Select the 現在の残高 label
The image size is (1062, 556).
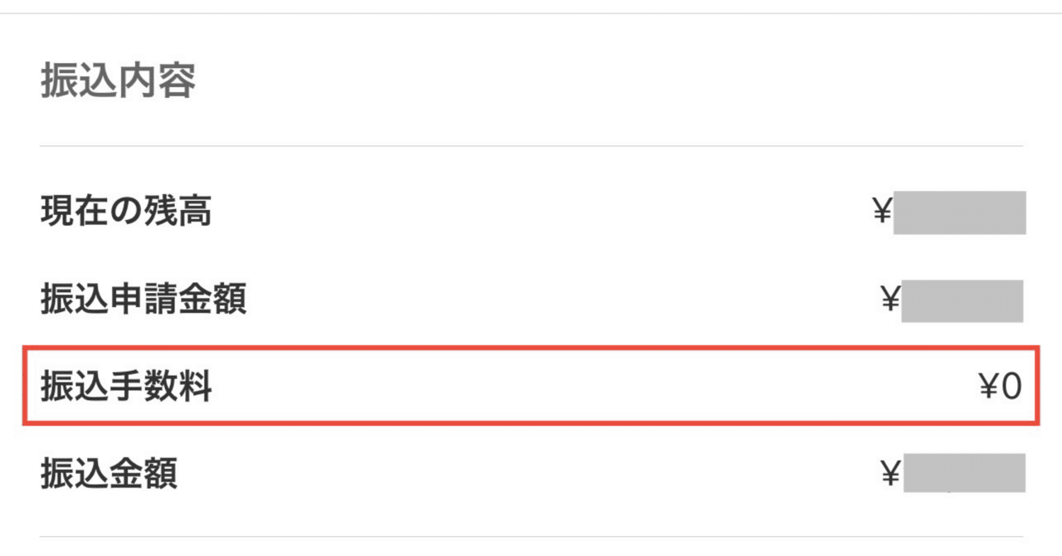point(126,213)
